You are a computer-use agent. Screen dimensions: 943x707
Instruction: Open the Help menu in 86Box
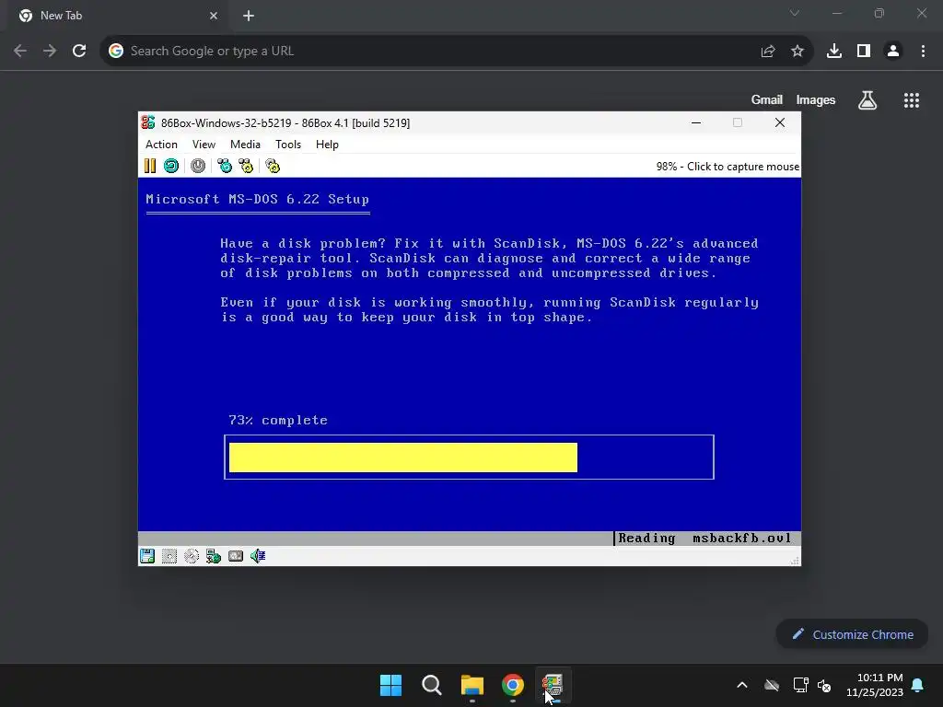pyautogui.click(x=327, y=145)
